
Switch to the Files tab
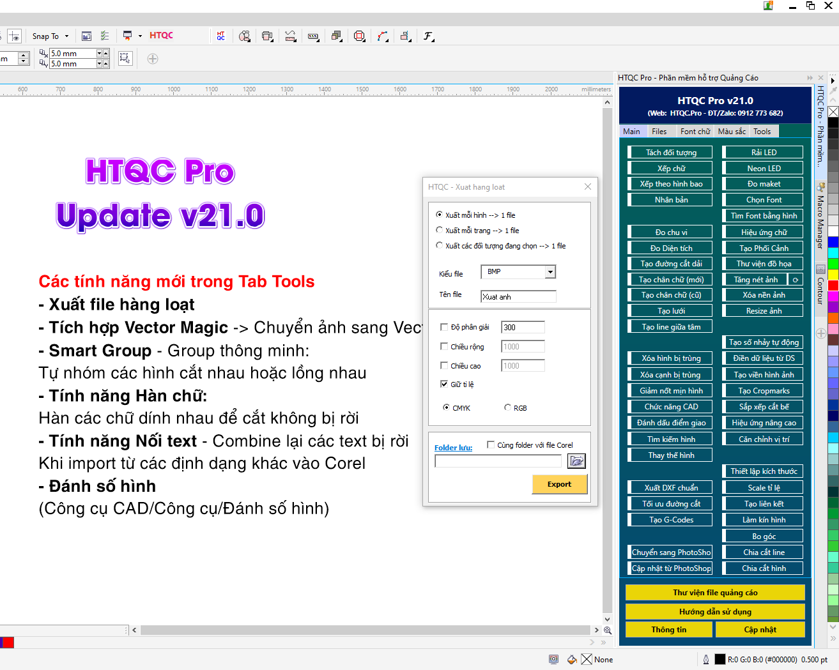(659, 131)
